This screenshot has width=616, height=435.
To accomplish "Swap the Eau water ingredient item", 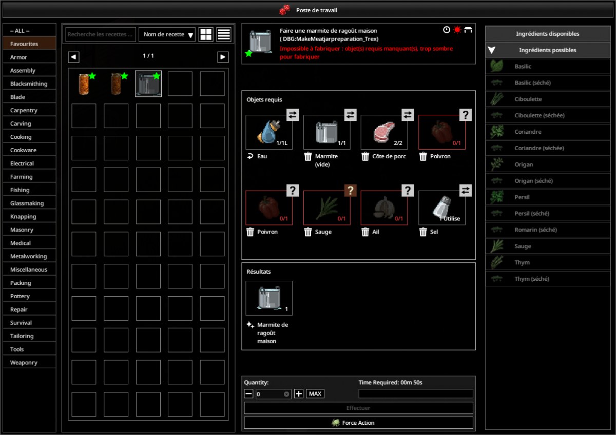I will click(293, 115).
